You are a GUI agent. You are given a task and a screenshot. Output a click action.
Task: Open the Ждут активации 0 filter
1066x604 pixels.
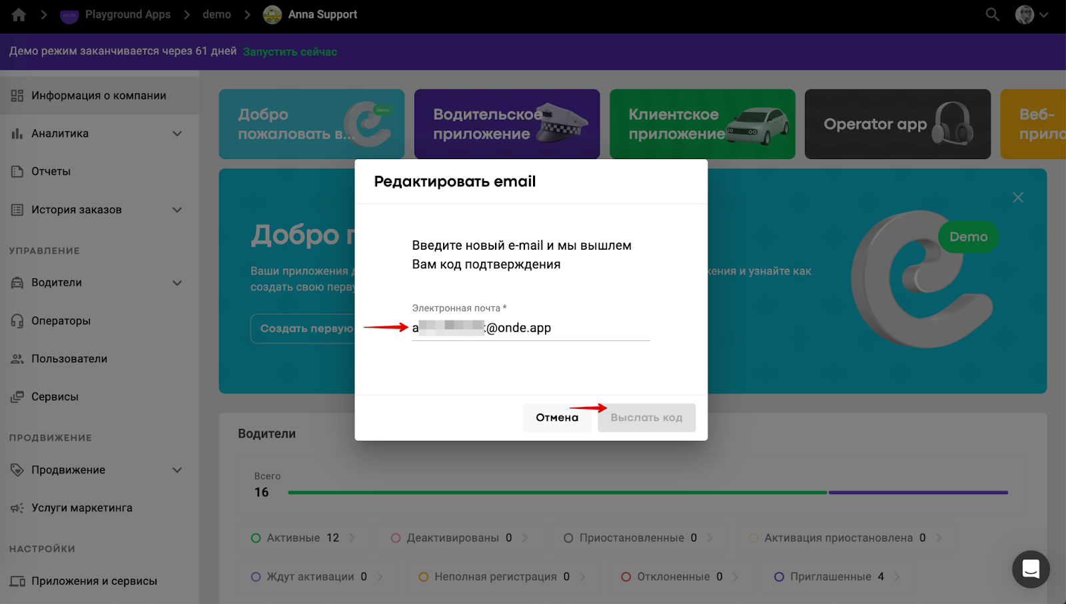click(x=318, y=577)
